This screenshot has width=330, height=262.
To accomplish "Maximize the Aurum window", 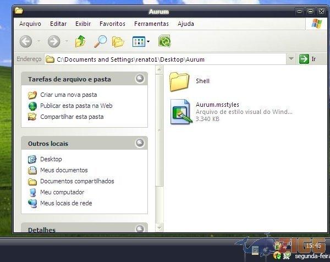I will point(310,11).
